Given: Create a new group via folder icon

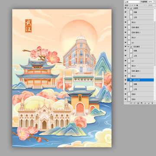Looking at the screenshot, I should click(x=145, y=103).
